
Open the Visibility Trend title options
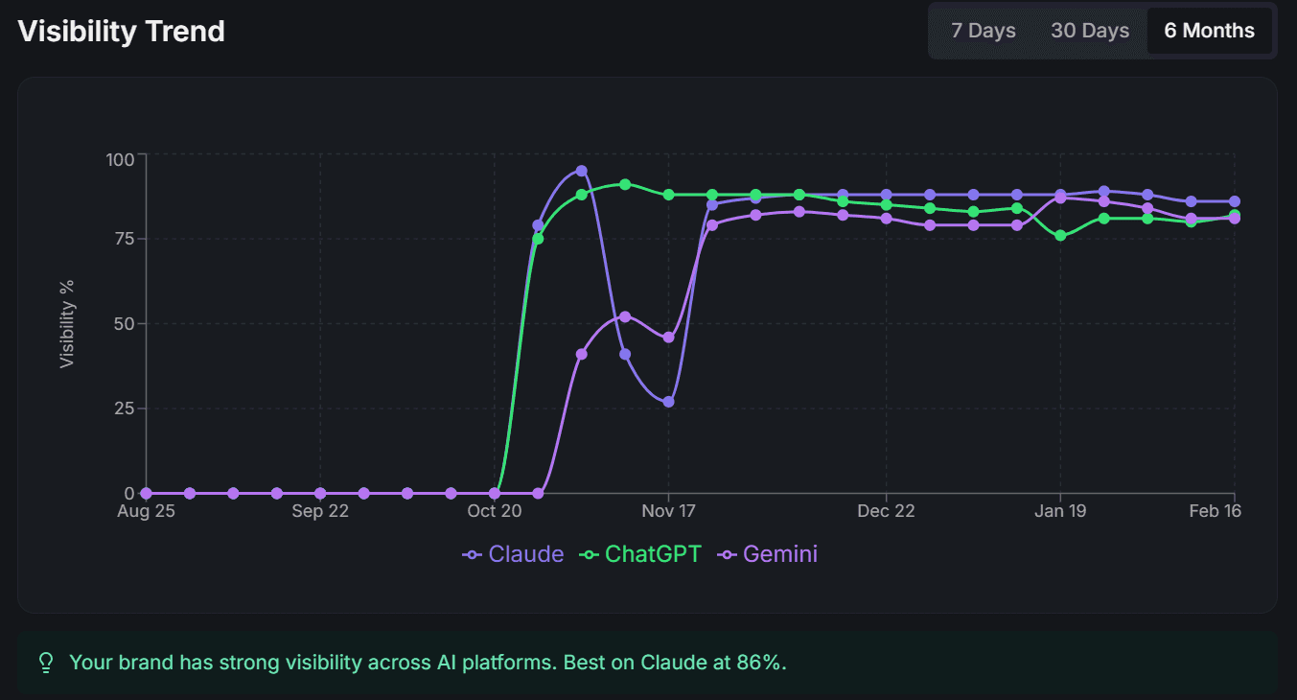(120, 31)
